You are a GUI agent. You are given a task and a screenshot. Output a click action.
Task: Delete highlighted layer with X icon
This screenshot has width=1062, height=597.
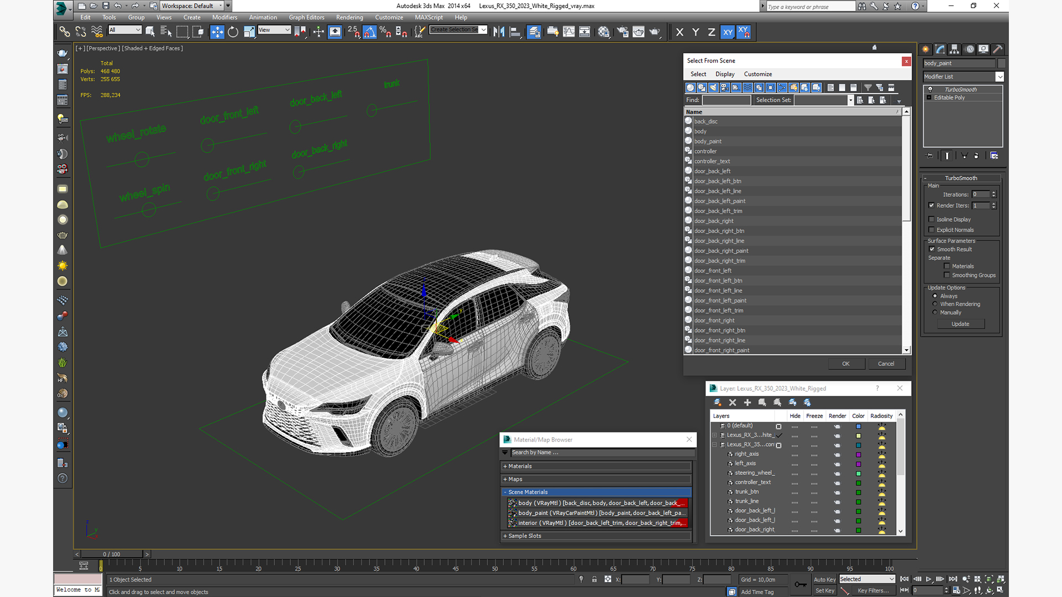[x=732, y=402]
